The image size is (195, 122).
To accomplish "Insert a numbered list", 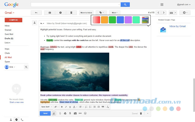I will (86, 107).
